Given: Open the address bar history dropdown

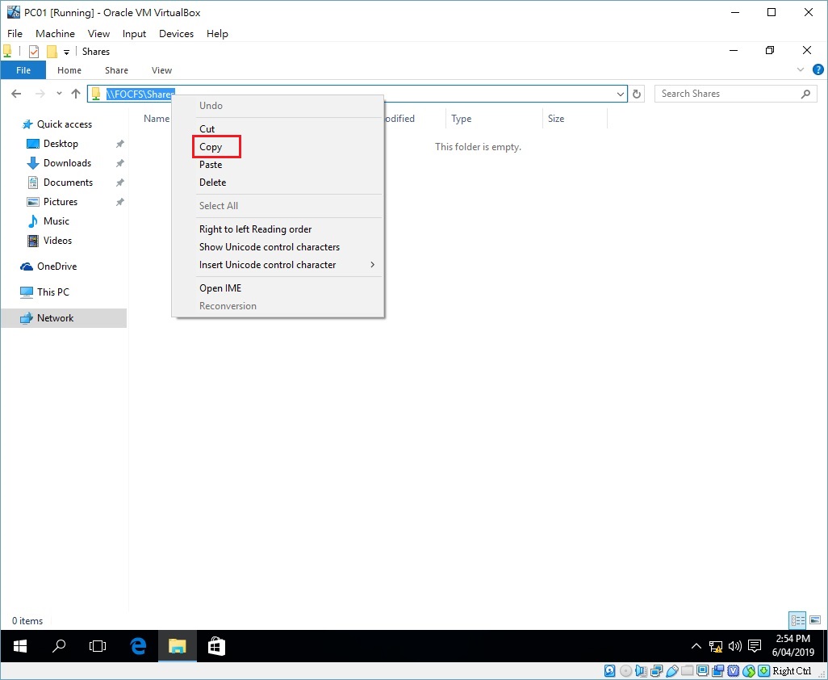Looking at the screenshot, I should coord(620,94).
